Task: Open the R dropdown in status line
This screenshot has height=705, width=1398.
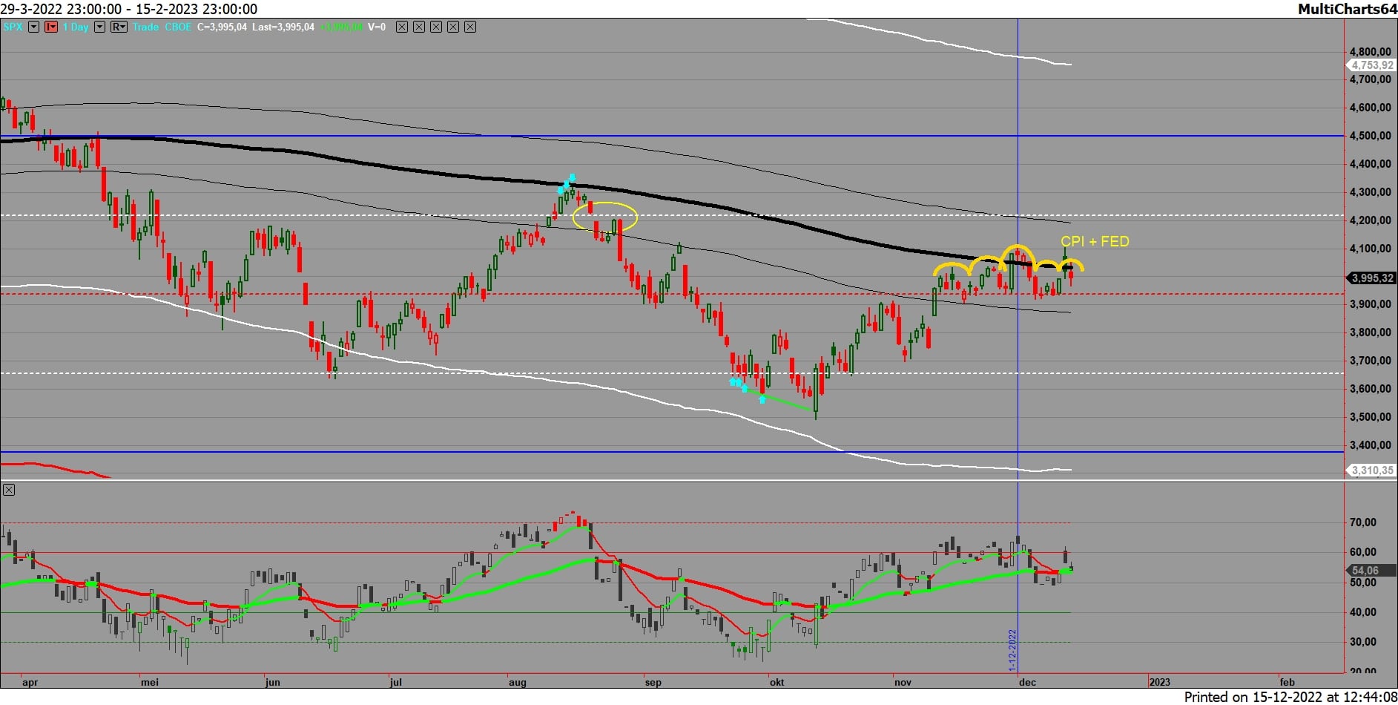Action: tap(119, 27)
